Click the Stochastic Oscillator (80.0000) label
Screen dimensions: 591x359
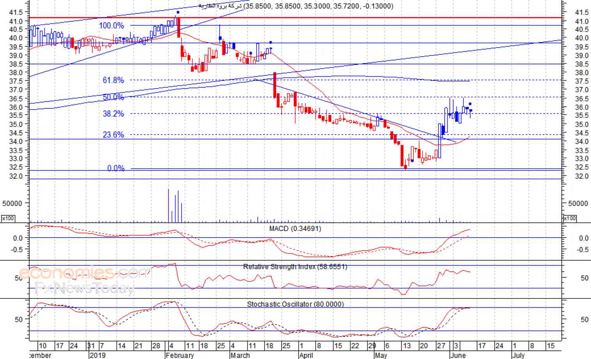(x=295, y=304)
